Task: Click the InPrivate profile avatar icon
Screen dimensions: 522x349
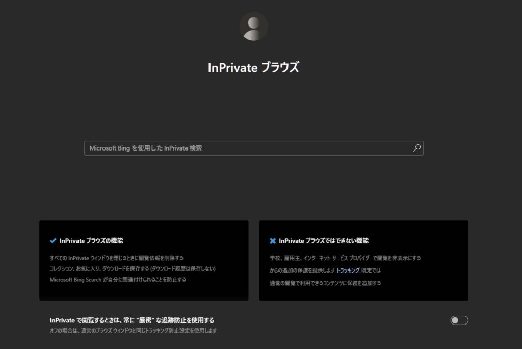Action: click(253, 27)
